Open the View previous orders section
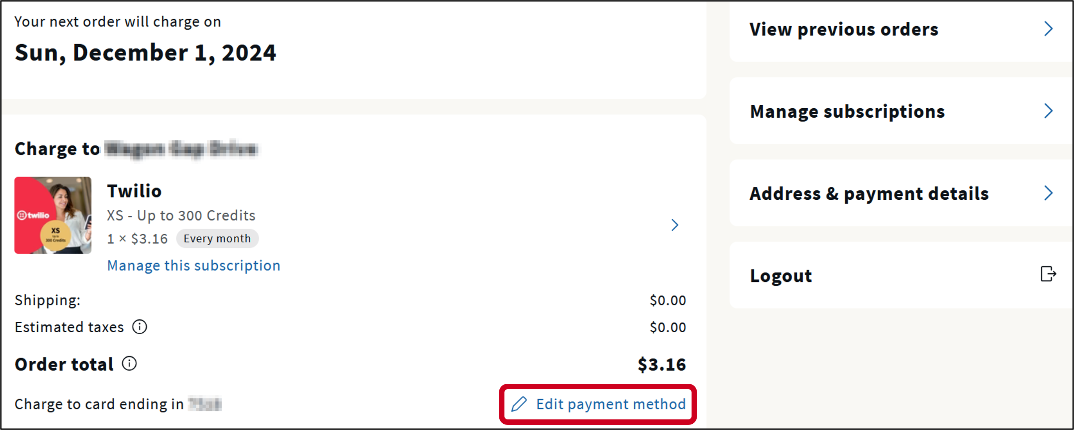Viewport: 1074px width, 430px height. (x=844, y=29)
